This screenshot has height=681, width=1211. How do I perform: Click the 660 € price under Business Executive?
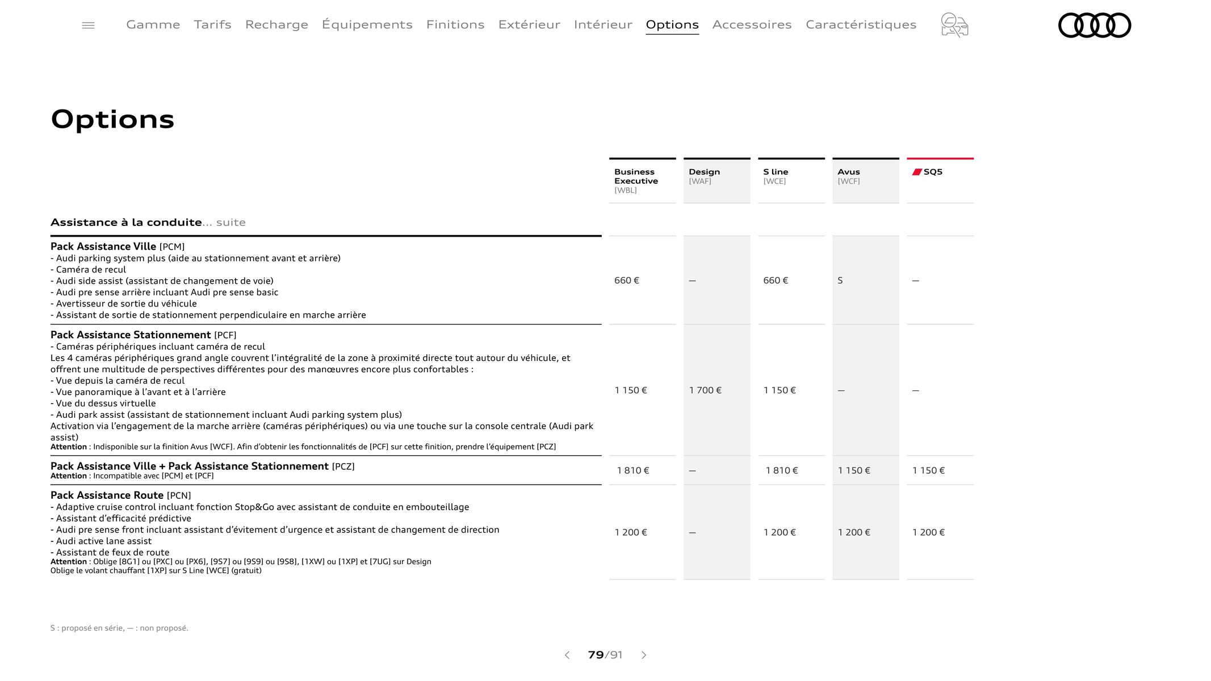(x=627, y=280)
